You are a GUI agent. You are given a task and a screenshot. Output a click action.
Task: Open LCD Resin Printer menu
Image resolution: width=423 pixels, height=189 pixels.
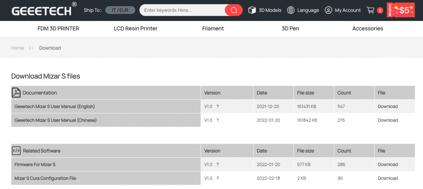[x=135, y=28]
